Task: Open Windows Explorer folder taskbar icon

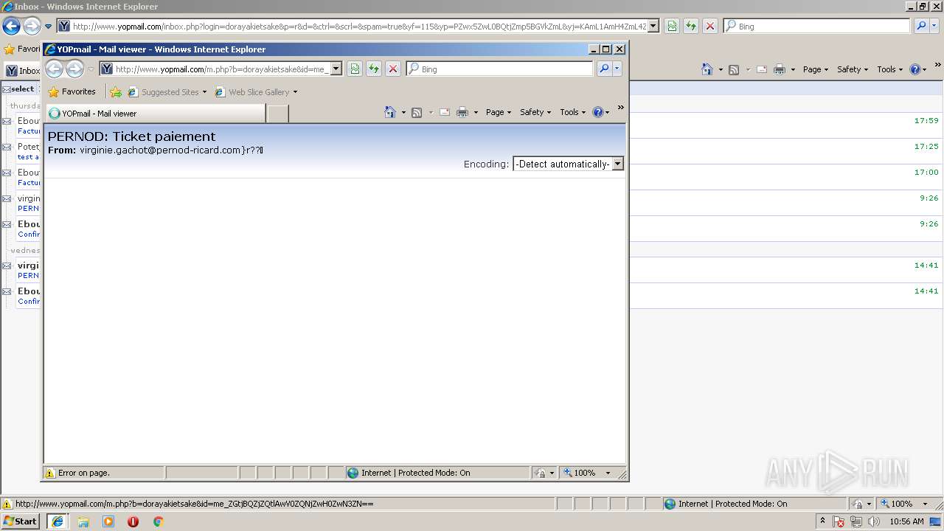Action: coord(83,521)
